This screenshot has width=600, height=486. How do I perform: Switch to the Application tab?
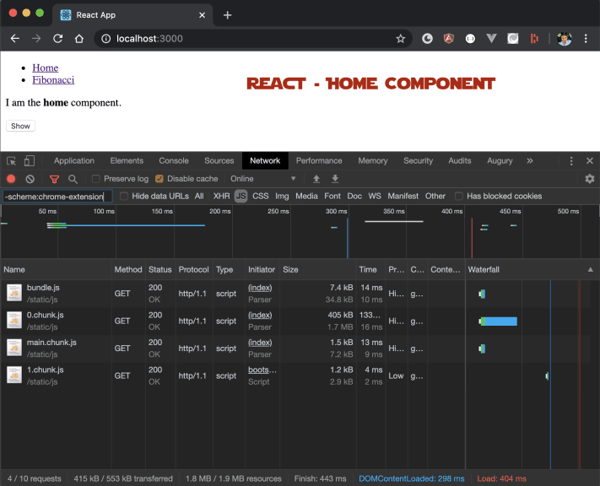tap(74, 160)
